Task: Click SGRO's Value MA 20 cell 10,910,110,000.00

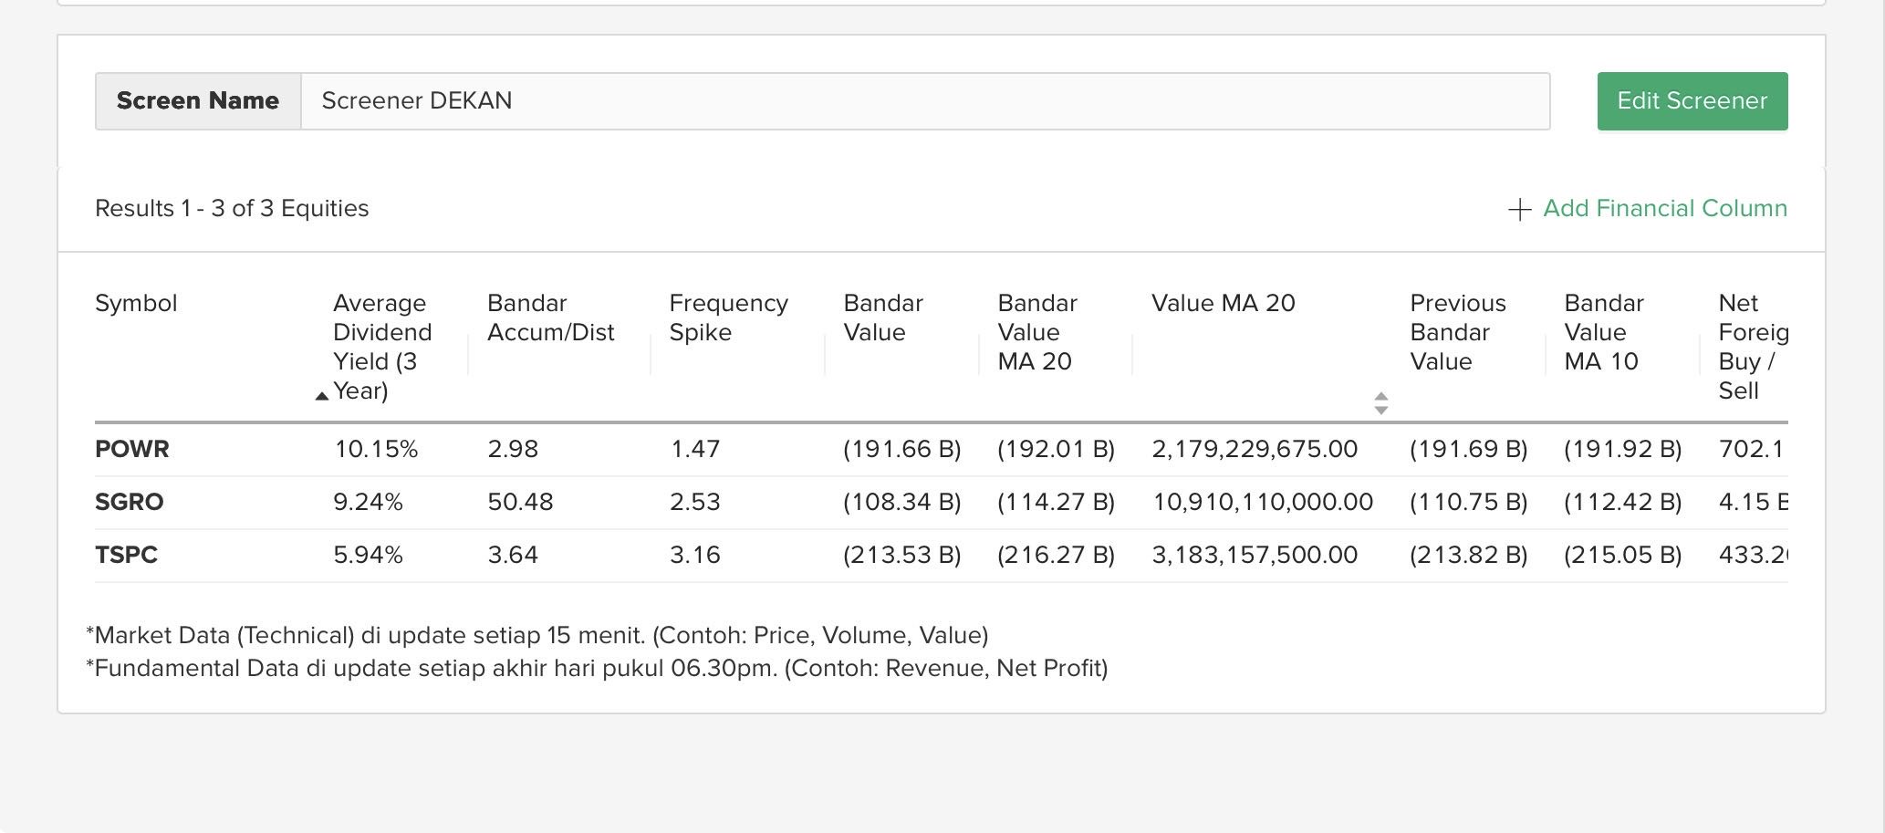Action: click(x=1262, y=502)
